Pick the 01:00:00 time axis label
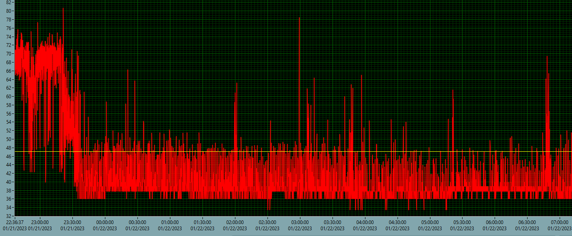This screenshot has width=572, height=236. pos(170,222)
